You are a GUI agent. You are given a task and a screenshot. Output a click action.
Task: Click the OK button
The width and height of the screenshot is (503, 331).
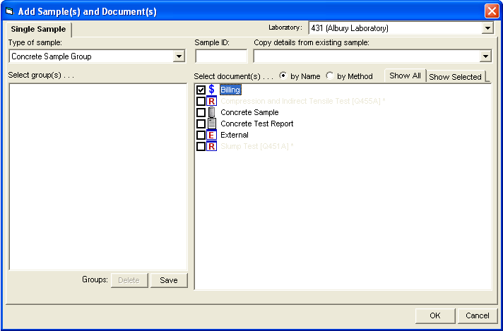pos(434,315)
